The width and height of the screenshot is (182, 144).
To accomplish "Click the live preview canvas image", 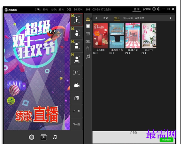I will 37,72.
